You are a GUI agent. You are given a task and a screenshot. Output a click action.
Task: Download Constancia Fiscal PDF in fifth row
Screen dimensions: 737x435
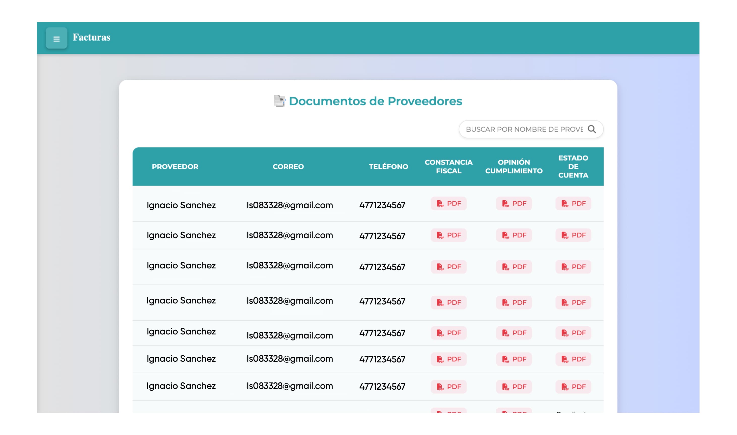[449, 333]
